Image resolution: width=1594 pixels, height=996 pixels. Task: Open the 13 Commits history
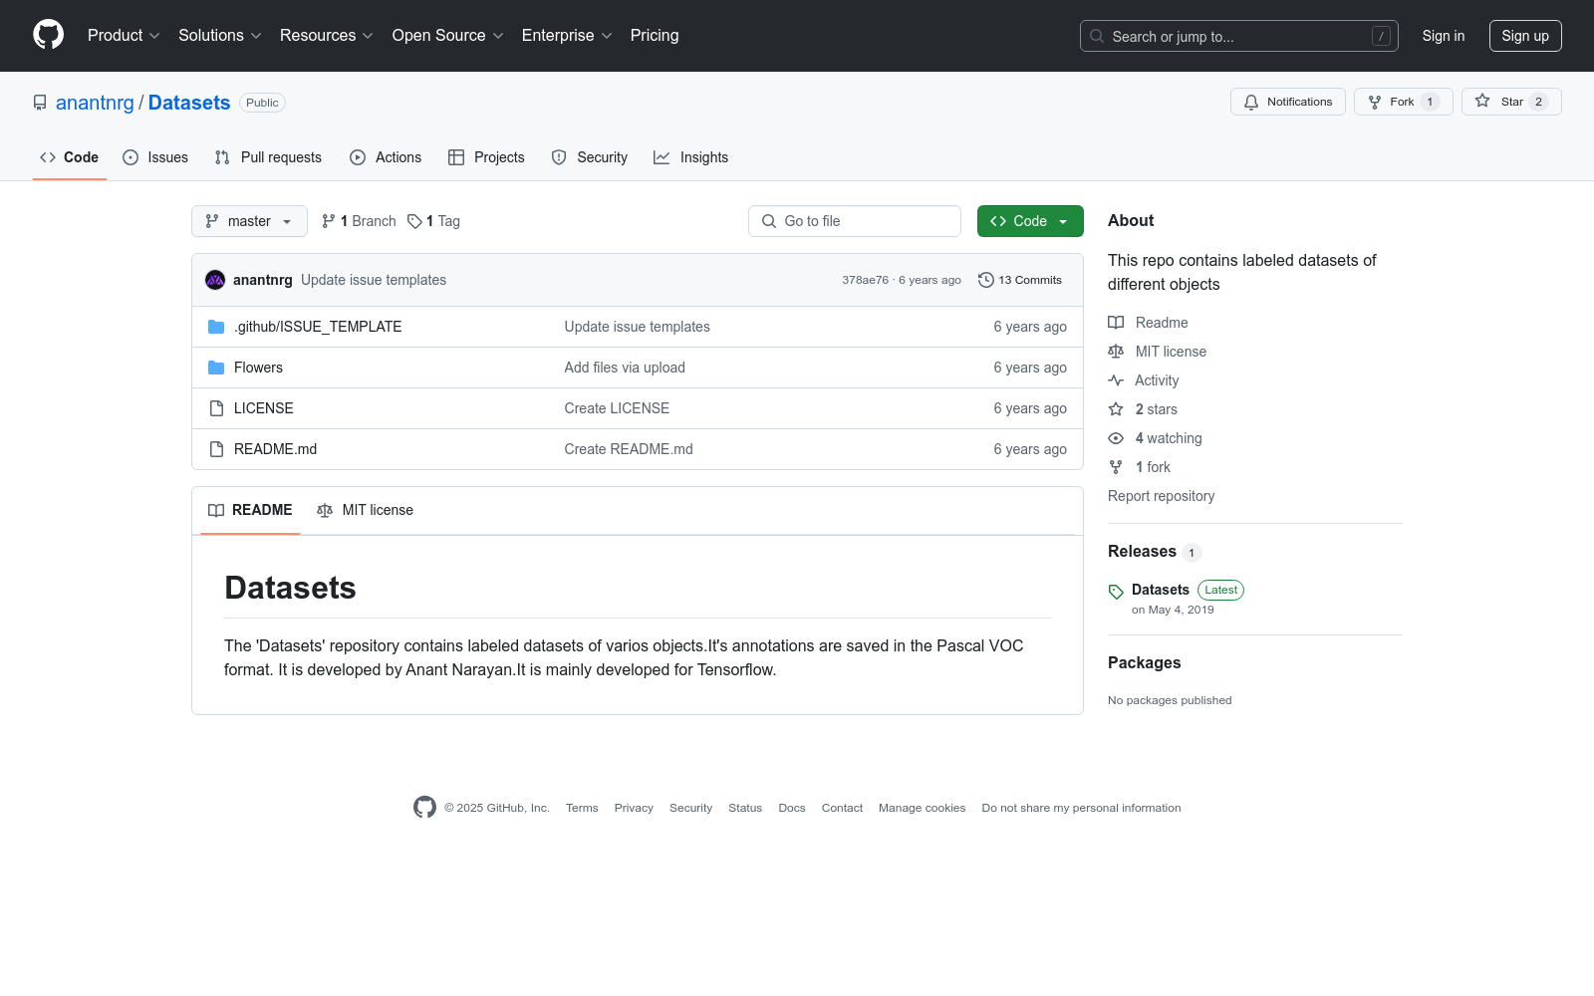(x=1020, y=280)
